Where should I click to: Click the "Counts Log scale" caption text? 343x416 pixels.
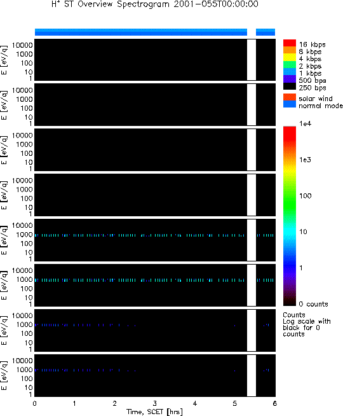[306, 324]
